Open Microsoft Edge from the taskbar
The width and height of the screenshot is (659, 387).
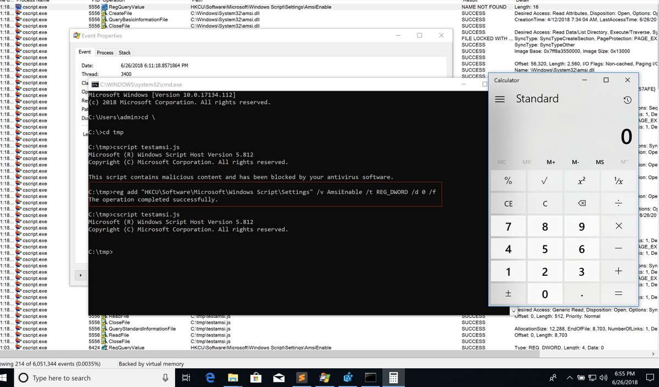click(x=210, y=378)
